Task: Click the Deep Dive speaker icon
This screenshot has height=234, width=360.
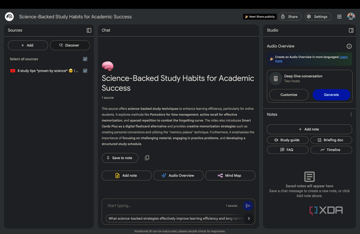Action: point(276,78)
